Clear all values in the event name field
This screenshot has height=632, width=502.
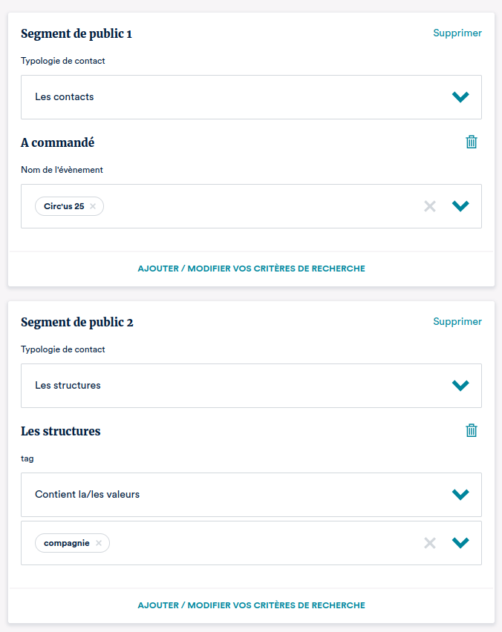click(x=430, y=206)
